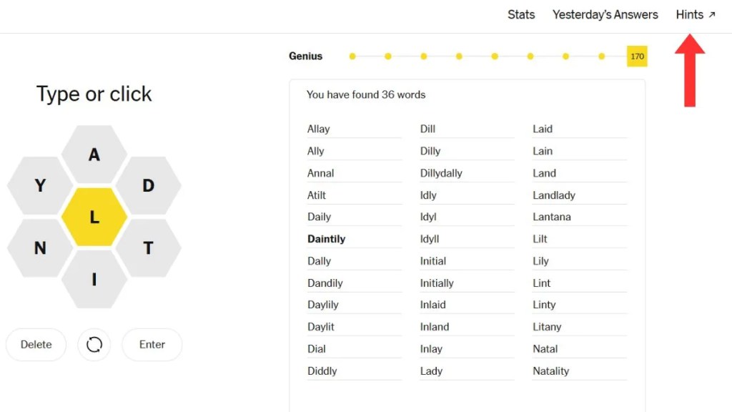Viewport: 732px width, 412px height.
Task: Shuffle the outer letters with the circular arrows
Action: [x=94, y=344]
